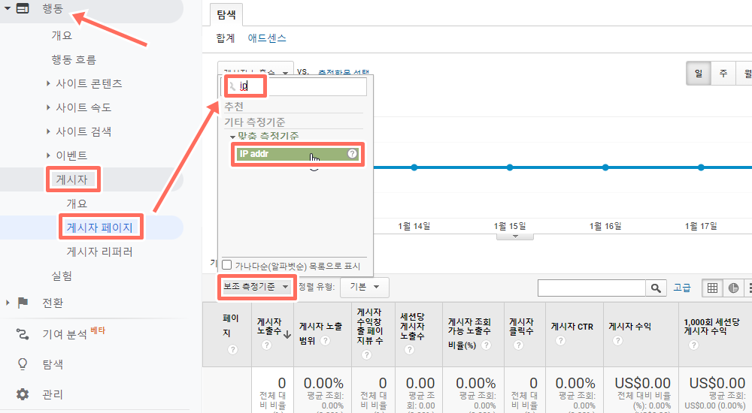Image resolution: width=752 pixels, height=413 pixels.
Task: Sort by 게시자 CTR column header
Action: (572, 327)
